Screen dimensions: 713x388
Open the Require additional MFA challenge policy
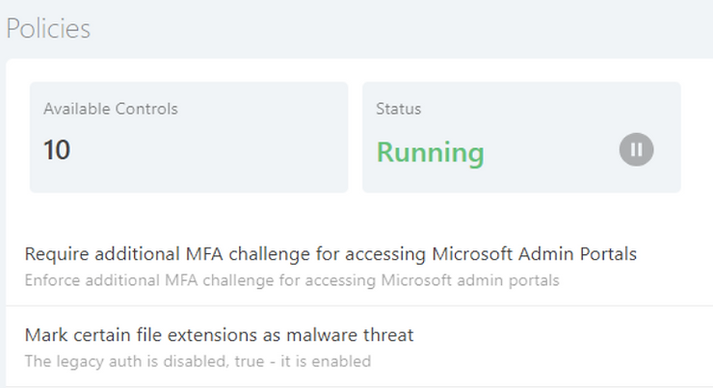point(330,254)
